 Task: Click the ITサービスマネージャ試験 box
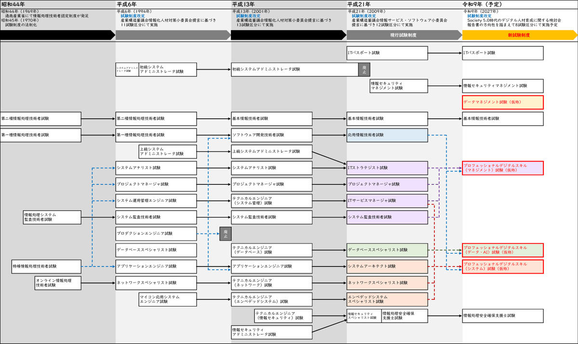pos(387,201)
